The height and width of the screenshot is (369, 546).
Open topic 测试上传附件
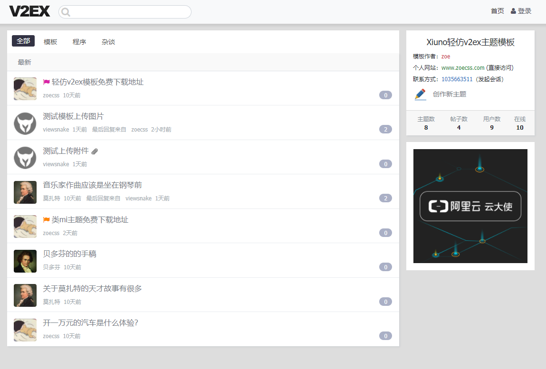point(66,151)
